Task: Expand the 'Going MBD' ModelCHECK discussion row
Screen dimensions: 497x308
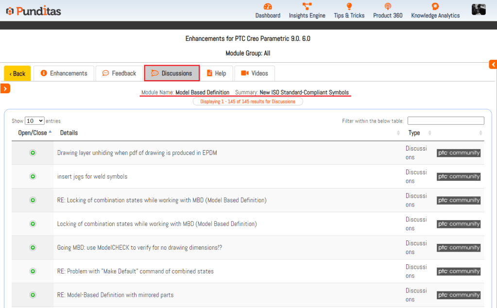Action: point(33,247)
